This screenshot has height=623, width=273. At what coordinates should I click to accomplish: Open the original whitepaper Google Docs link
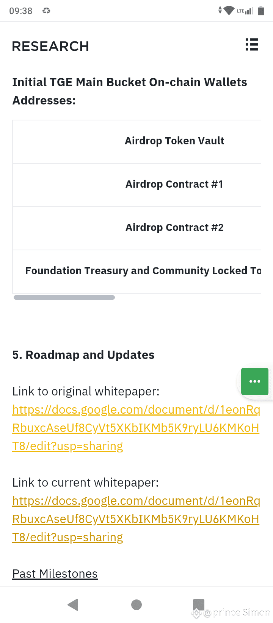click(136, 428)
